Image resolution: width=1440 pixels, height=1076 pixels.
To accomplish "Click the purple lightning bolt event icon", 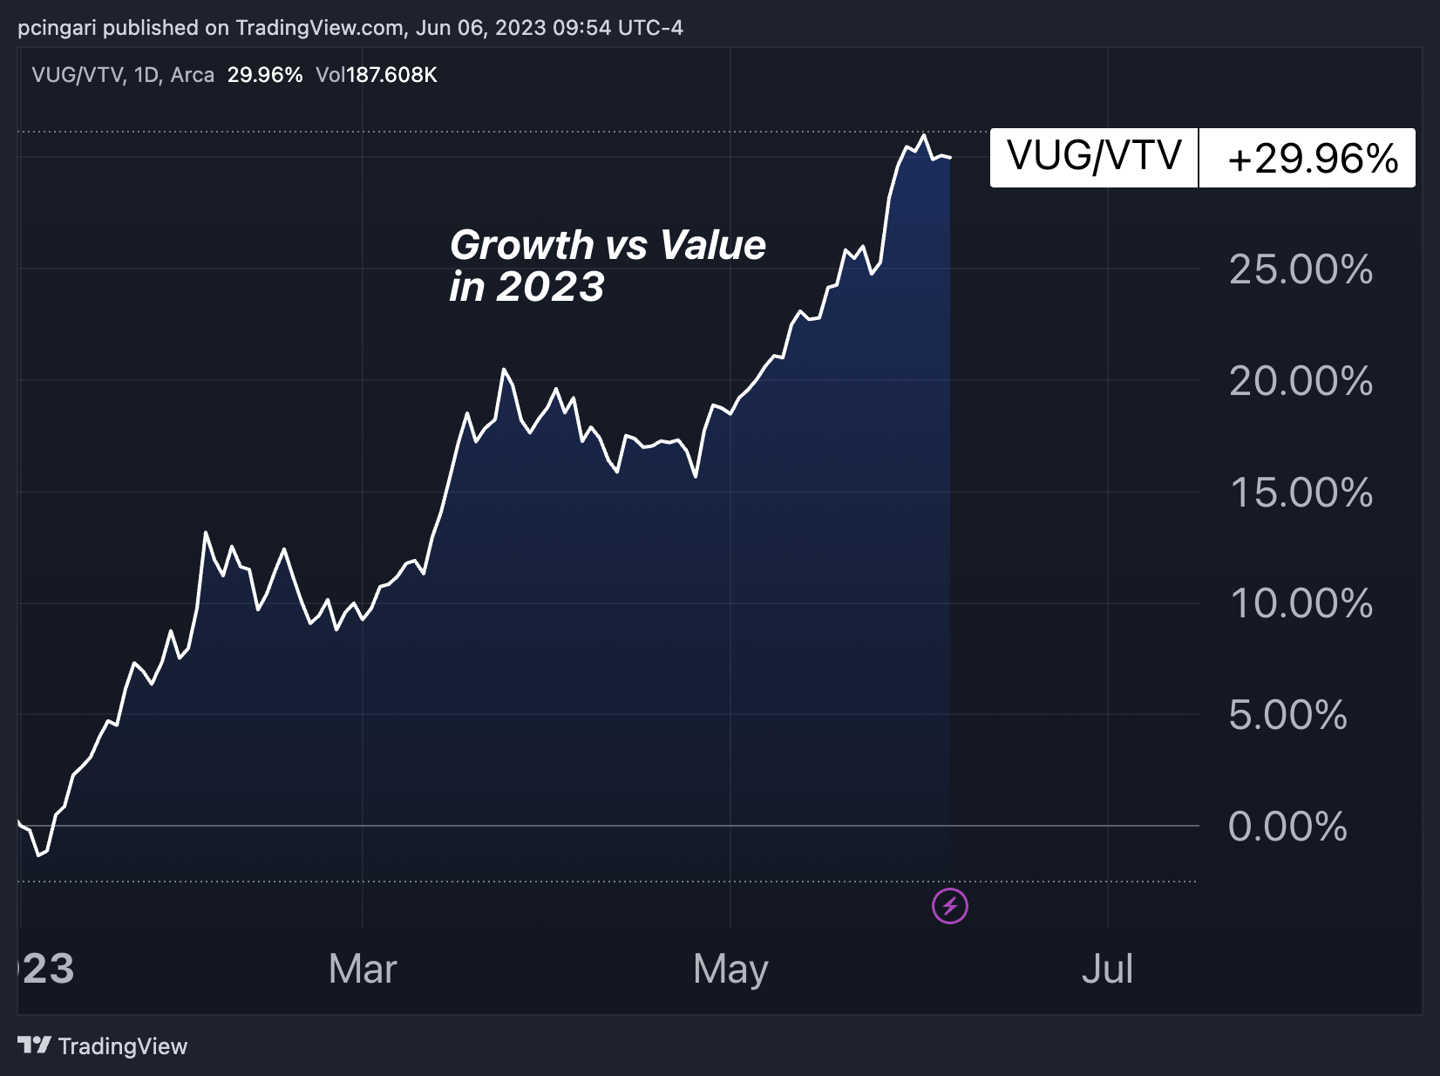I will point(950,906).
